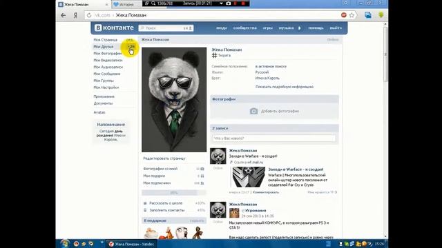Click the green arrow extension icon
The width and height of the screenshot is (442, 248).
coord(381,15)
